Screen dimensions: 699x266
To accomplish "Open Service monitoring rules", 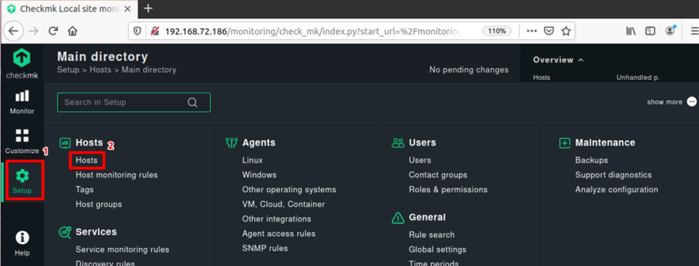I will [x=122, y=249].
